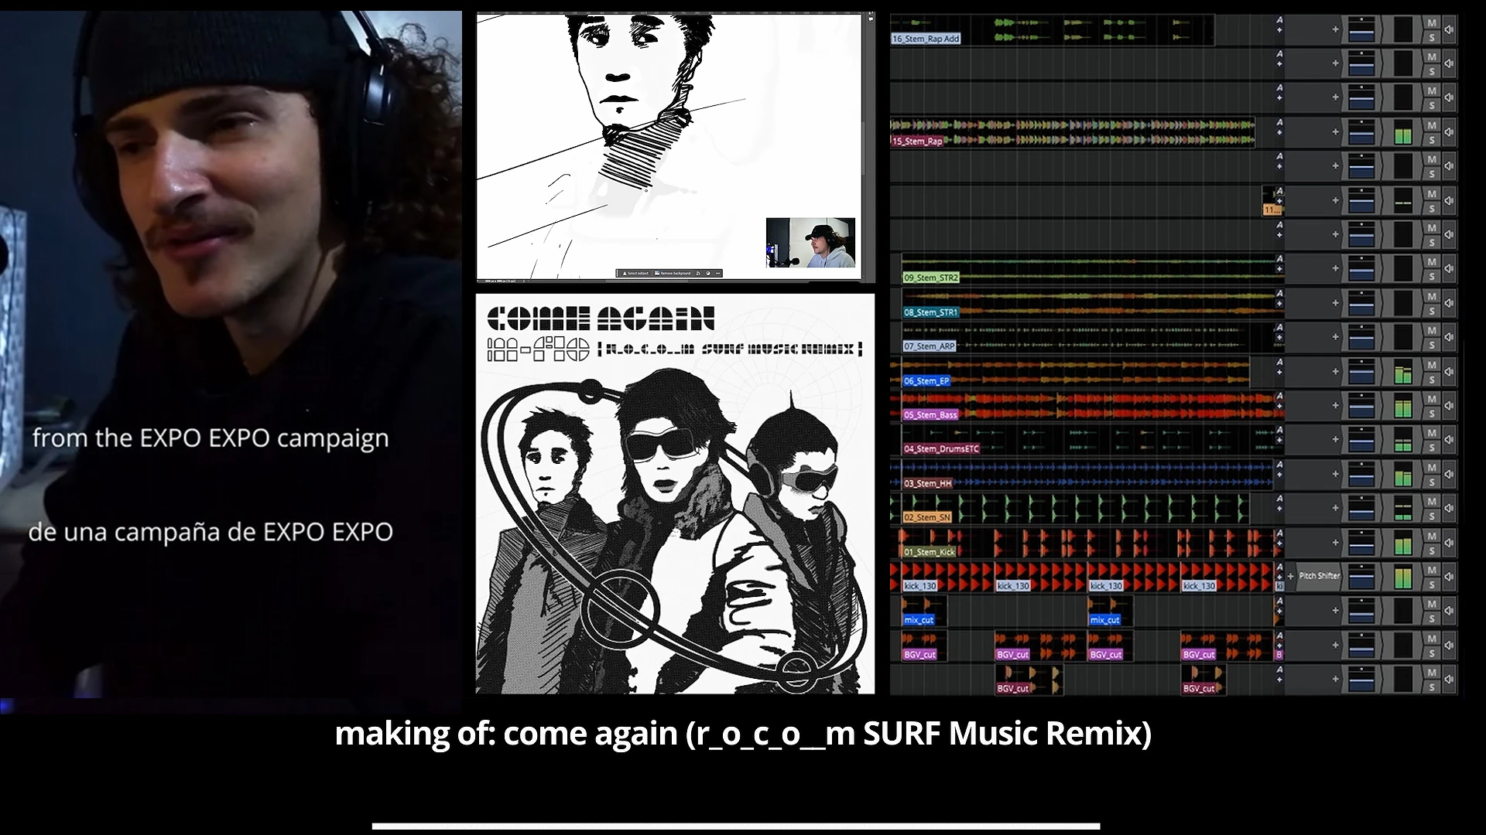The image size is (1486, 835).
Task: Open the Pitch Shifter plugin on kick track
Action: 1320,576
